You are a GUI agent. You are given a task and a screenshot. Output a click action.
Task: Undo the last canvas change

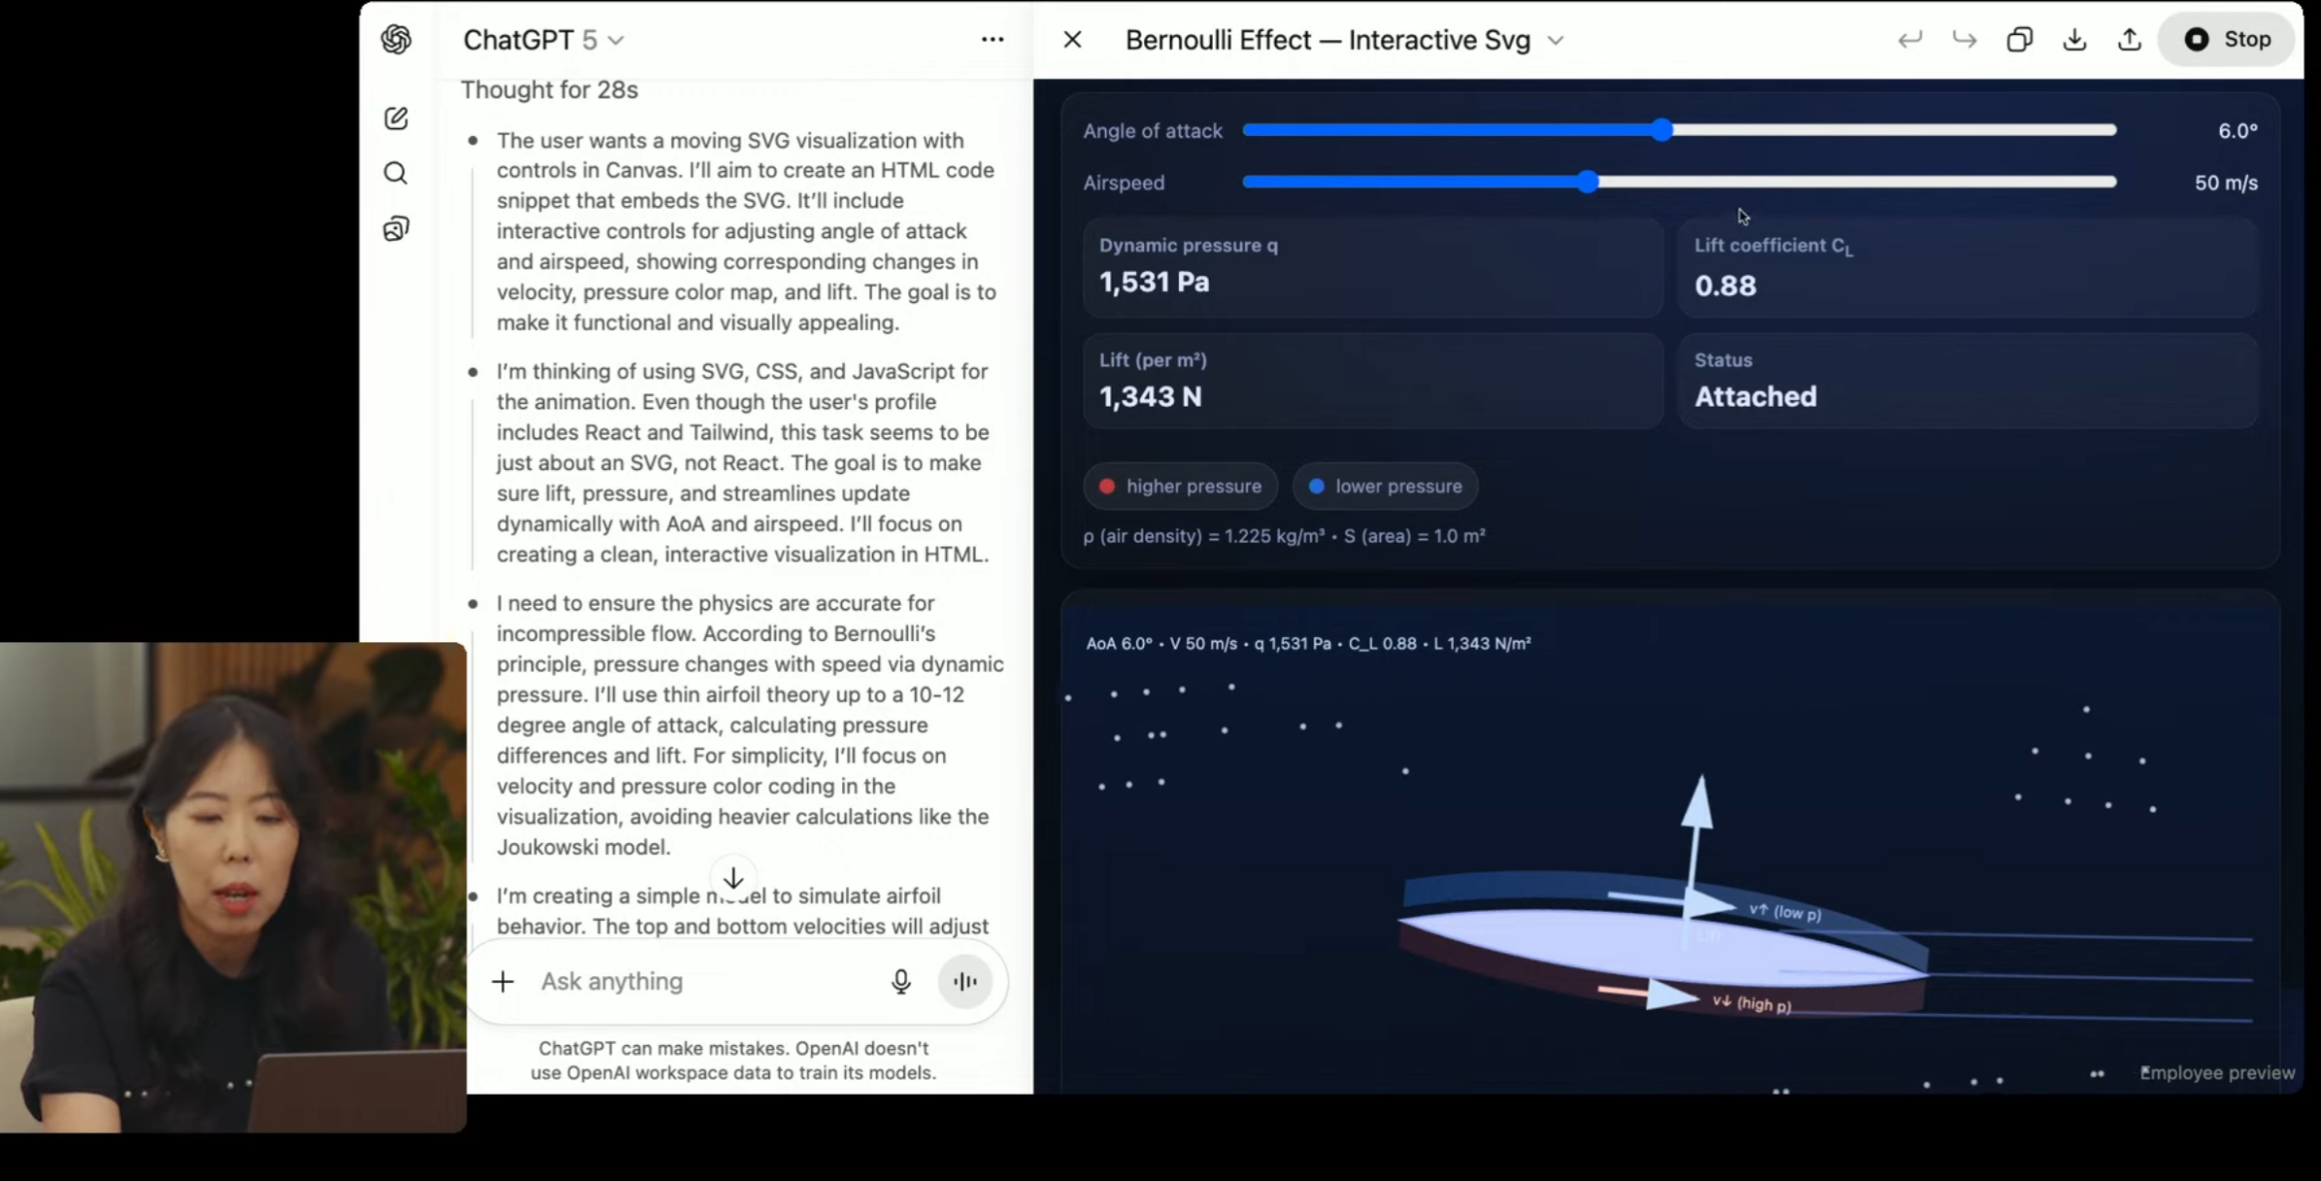coord(1909,40)
